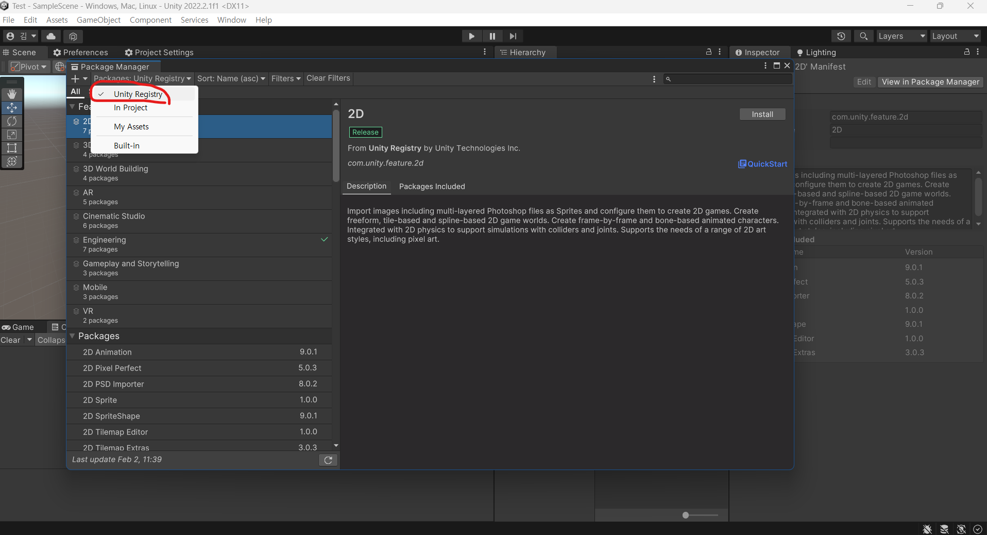Open Unity Version Control icon

(73, 36)
